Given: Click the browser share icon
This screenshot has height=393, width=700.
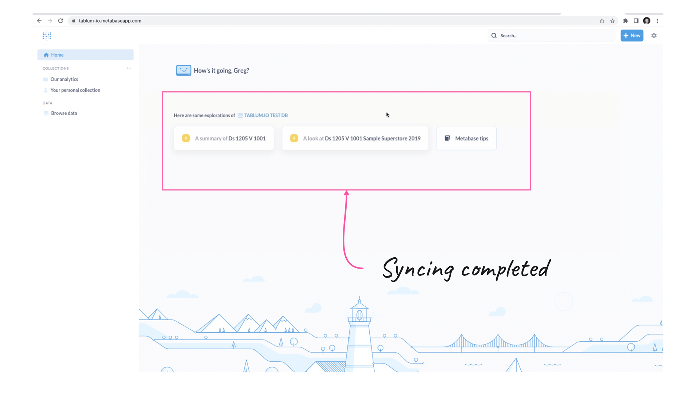Looking at the screenshot, I should (x=602, y=21).
